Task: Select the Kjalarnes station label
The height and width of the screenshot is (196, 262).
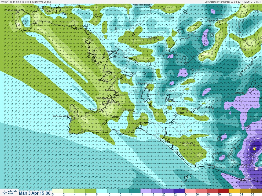Action: (110, 90)
